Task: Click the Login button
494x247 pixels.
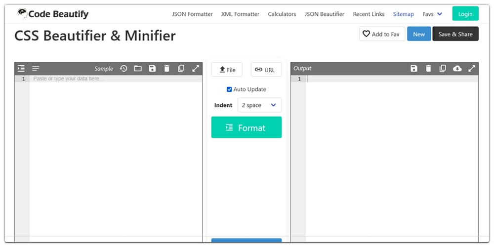Action: [x=465, y=14]
